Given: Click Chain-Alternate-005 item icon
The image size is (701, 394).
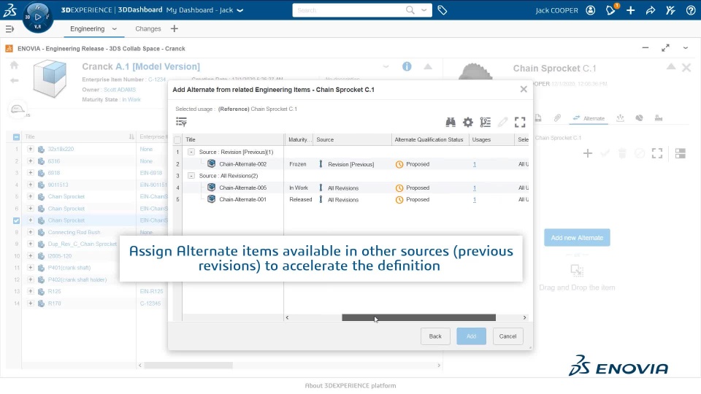Looking at the screenshot, I should [x=212, y=188].
